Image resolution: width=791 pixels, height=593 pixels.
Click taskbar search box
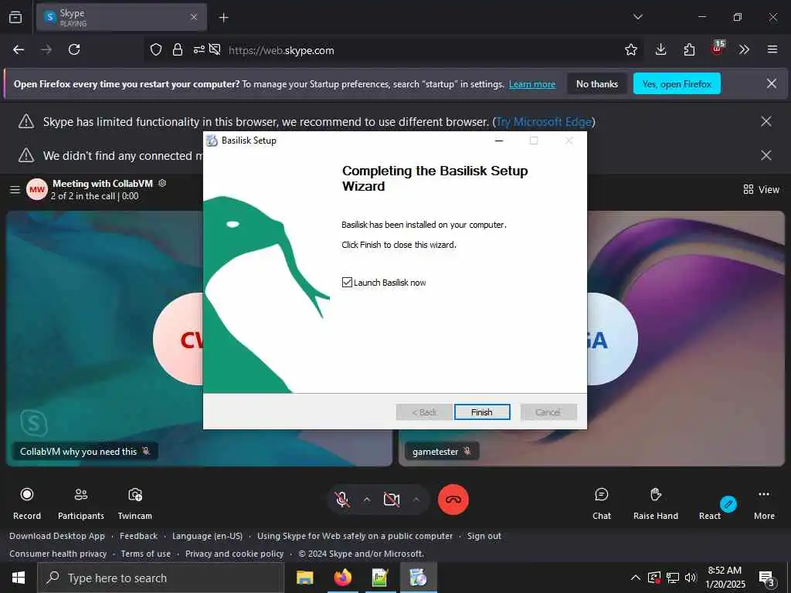pos(161,578)
